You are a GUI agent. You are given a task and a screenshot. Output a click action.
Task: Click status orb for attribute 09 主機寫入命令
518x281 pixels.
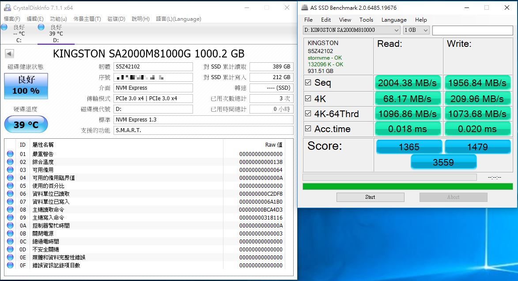pyautogui.click(x=10, y=217)
